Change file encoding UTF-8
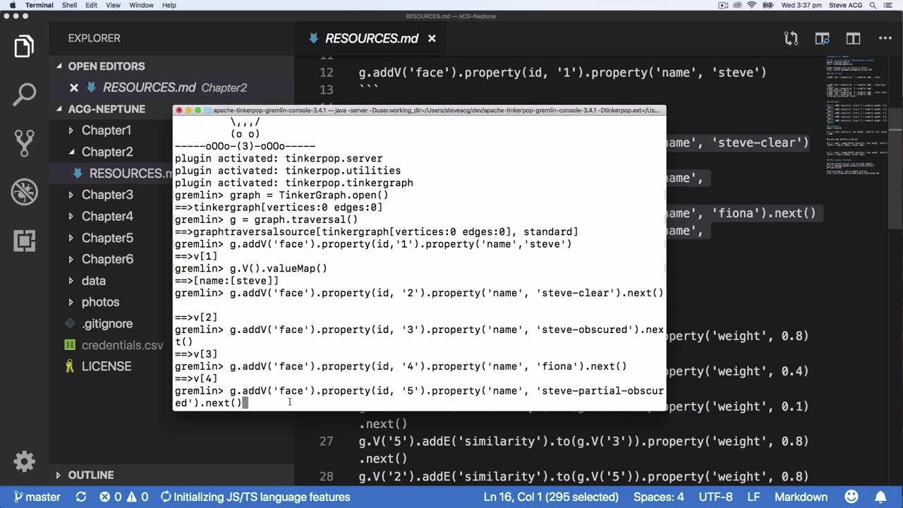Viewport: 903px width, 508px height. (716, 497)
